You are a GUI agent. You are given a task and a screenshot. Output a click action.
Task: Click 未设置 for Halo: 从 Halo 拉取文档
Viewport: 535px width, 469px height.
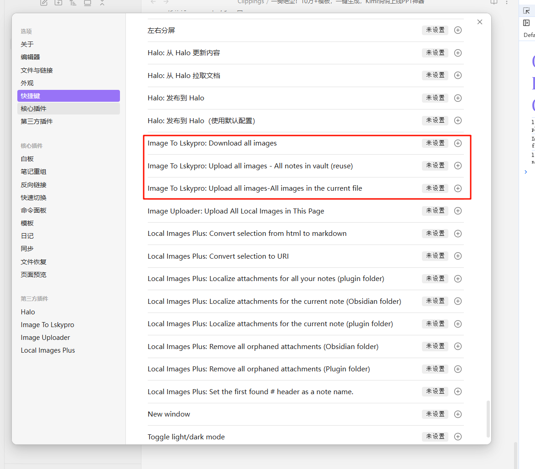435,75
